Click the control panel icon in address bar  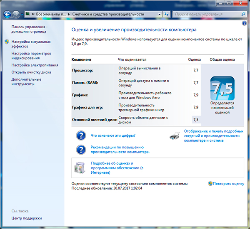click(27, 14)
